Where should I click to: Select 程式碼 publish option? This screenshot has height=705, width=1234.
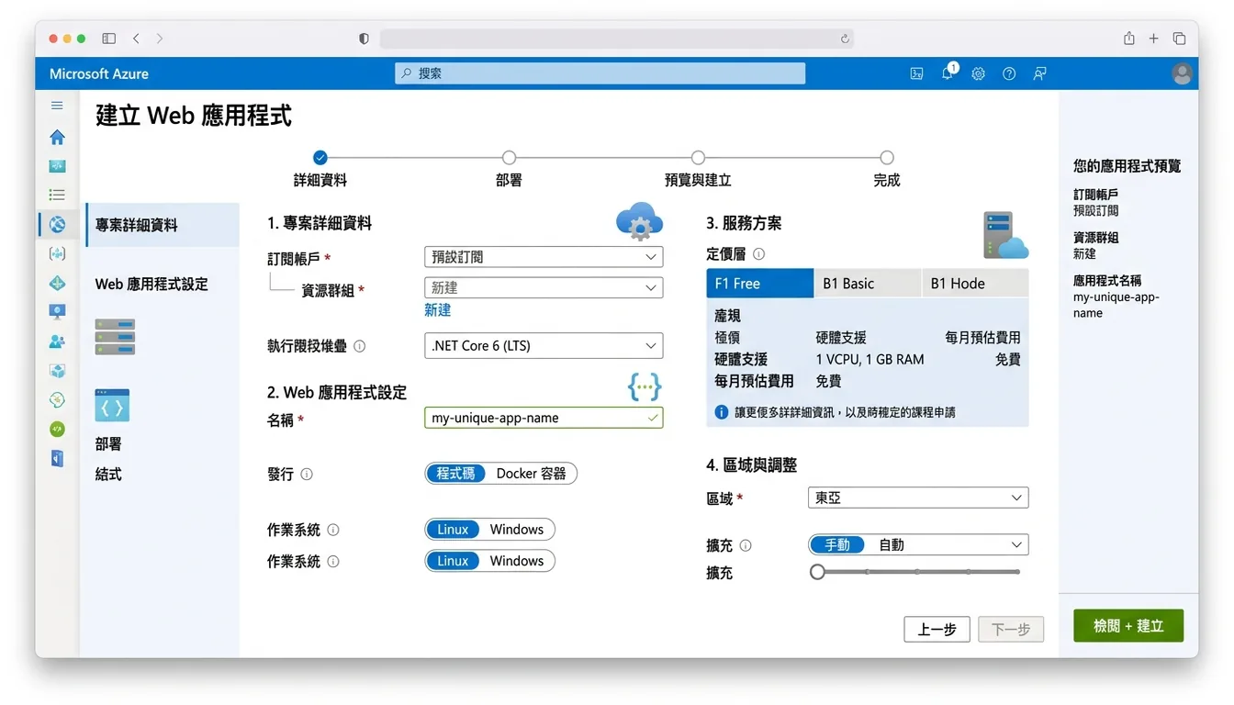click(x=455, y=474)
